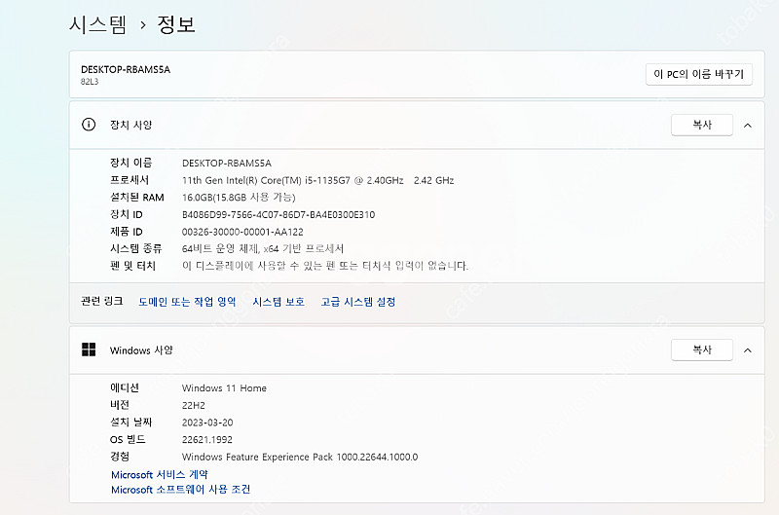Click the DESKTOP-RBAMS5A name in the top card
This screenshot has height=515, width=779.
pos(126,69)
